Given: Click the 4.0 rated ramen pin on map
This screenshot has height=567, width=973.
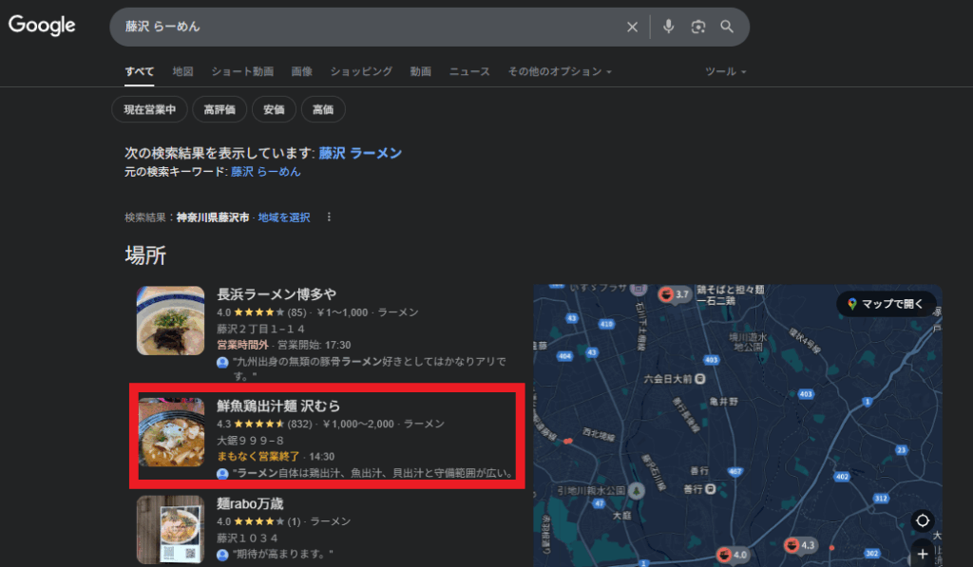Looking at the screenshot, I should coord(732,555).
